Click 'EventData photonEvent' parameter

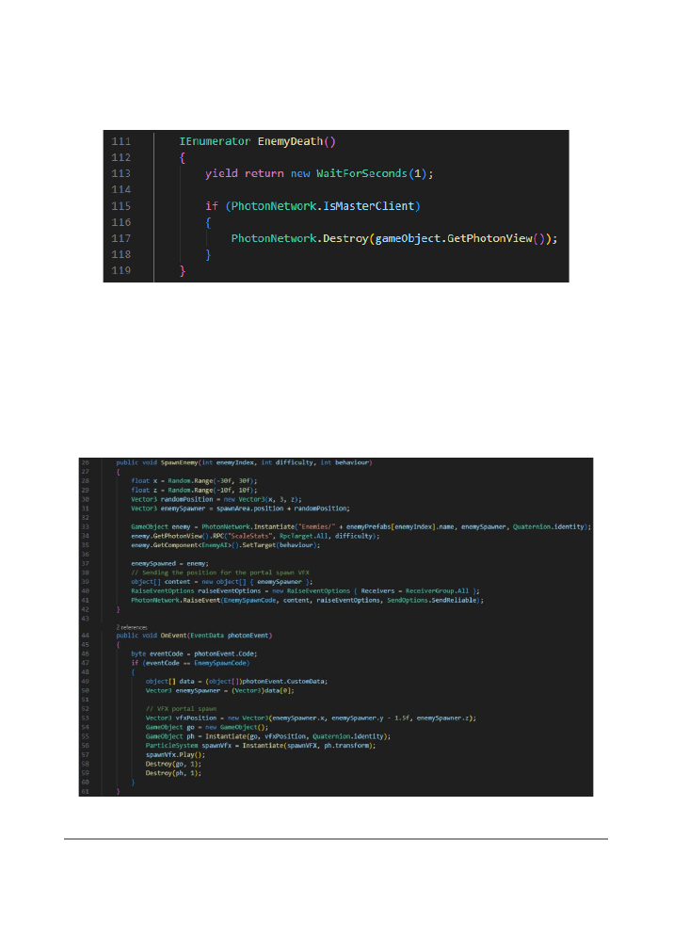[230, 636]
